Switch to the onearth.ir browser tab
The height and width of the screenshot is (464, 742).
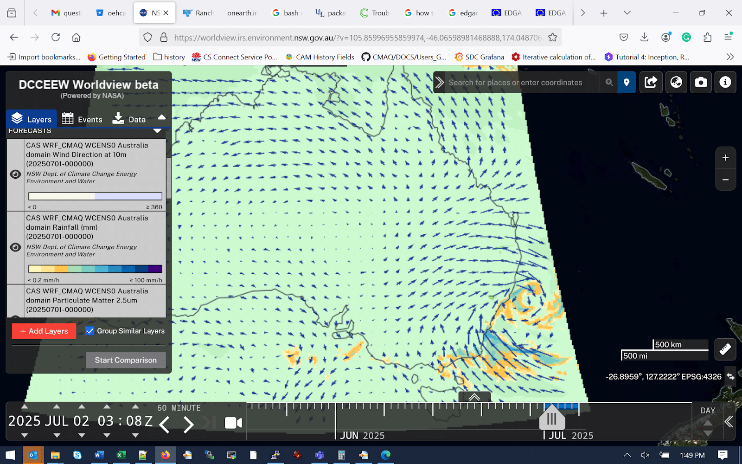click(242, 13)
